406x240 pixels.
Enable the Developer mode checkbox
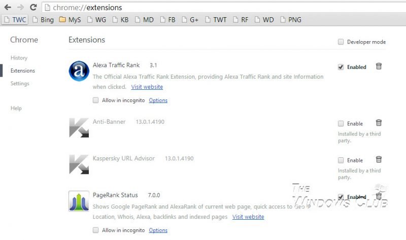[x=341, y=42]
